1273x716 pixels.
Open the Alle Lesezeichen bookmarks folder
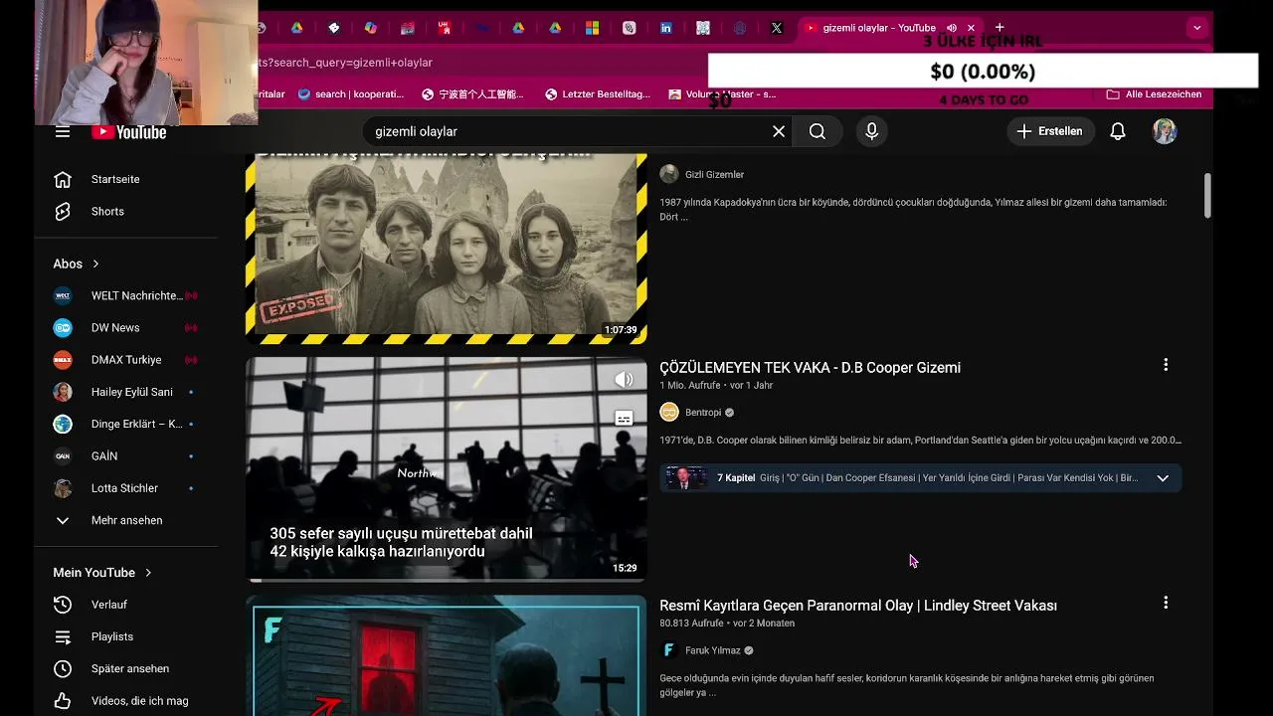pyautogui.click(x=1154, y=94)
